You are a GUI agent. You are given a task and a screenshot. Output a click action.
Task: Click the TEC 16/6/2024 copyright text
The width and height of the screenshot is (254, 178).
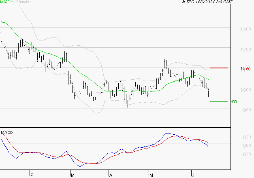[x=207, y=2]
